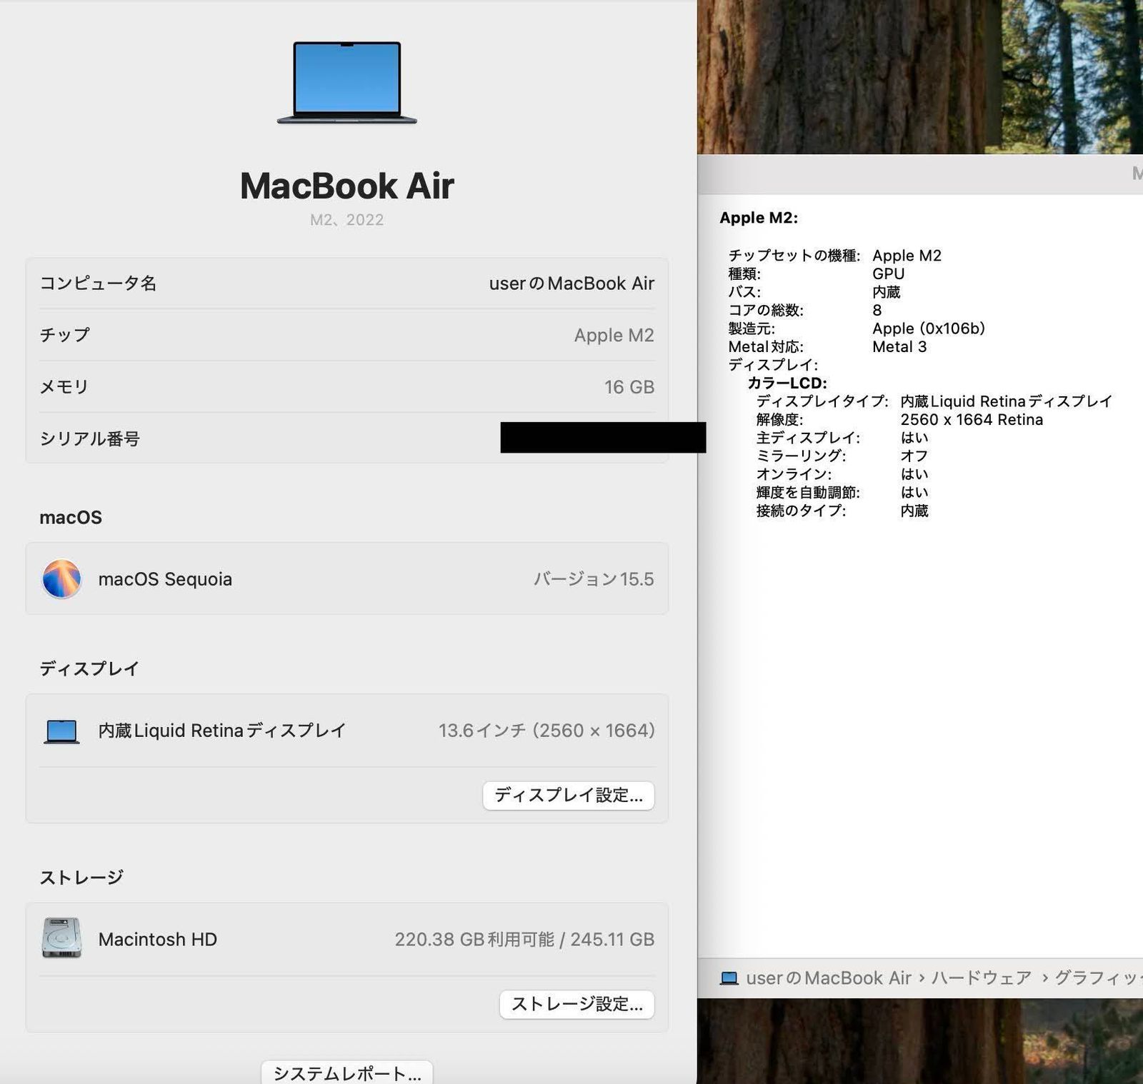The width and height of the screenshot is (1143, 1084).
Task: Open ストレージ設定 below Macintosh HD
Action: (x=577, y=1004)
